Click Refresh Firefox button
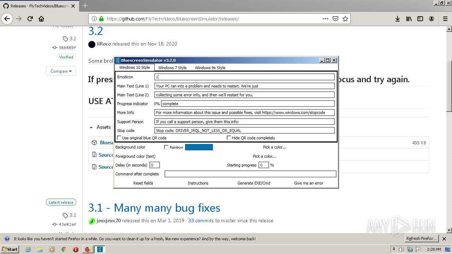 (x=421, y=238)
